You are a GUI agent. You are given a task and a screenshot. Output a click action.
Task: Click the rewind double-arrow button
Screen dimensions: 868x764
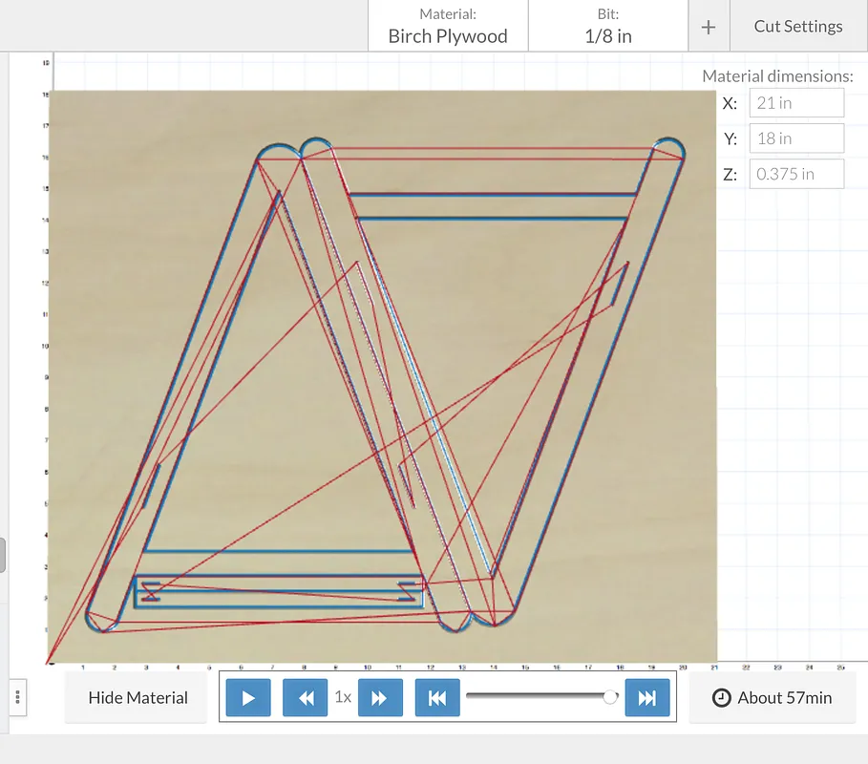[x=306, y=698]
